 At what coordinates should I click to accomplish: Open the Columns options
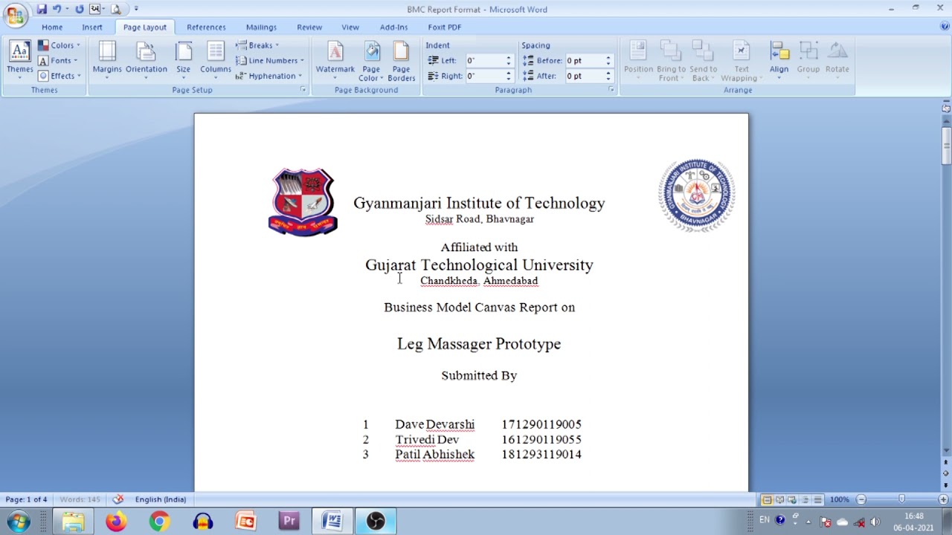216,61
